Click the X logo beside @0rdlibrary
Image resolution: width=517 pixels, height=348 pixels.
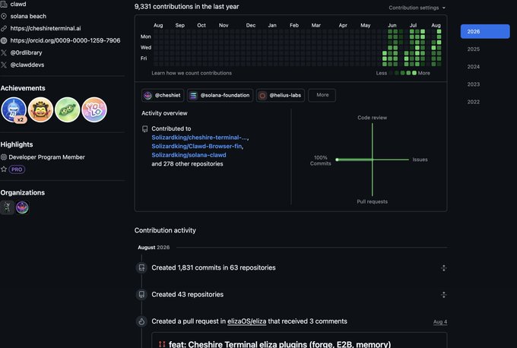click(x=4, y=52)
